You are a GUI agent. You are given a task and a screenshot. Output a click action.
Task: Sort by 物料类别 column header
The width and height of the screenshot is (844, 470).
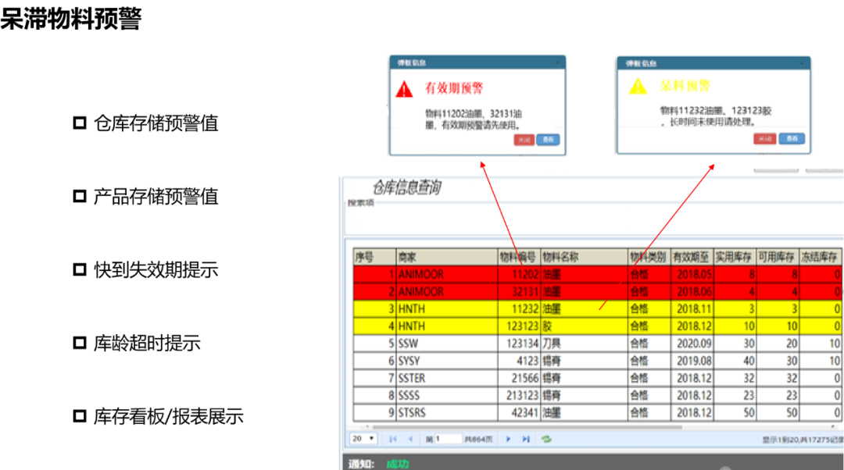click(649, 257)
